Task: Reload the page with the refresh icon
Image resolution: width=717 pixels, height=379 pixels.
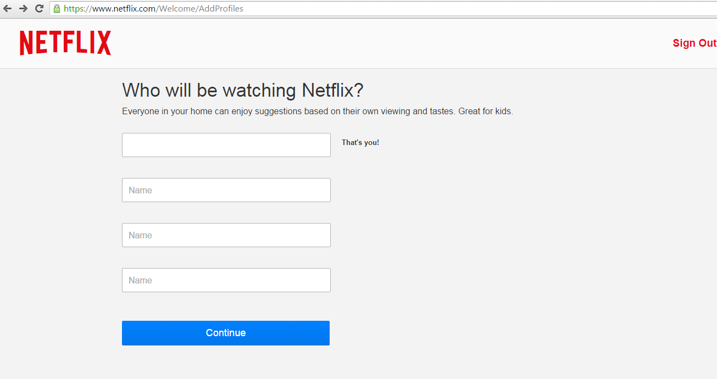Action: 39,8
